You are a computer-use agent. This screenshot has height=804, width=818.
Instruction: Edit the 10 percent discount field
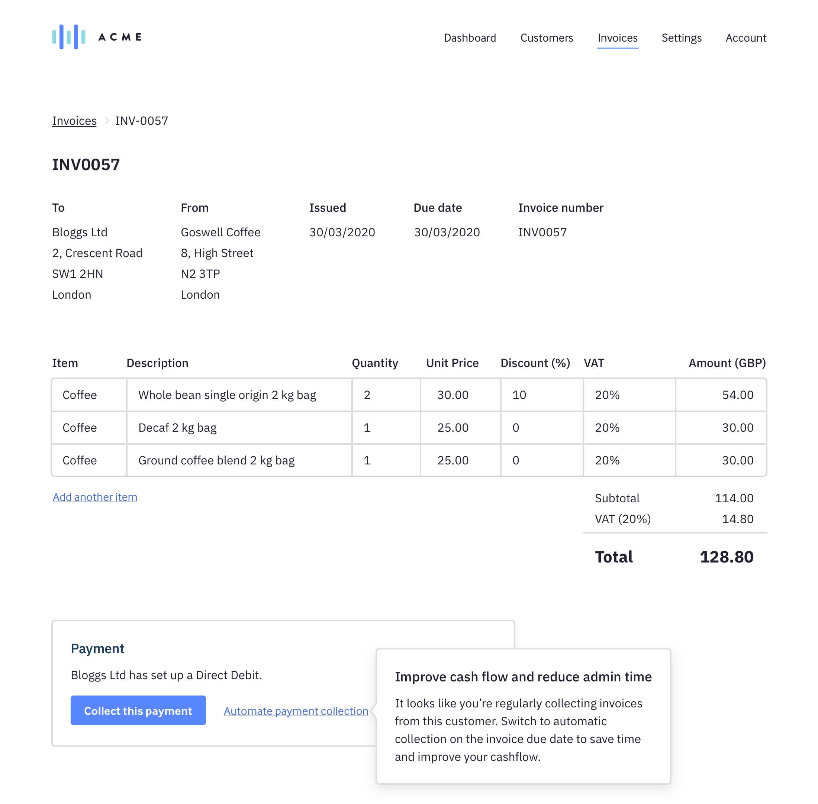pos(541,395)
